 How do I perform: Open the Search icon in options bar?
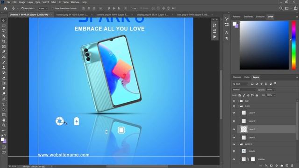click(281, 8)
